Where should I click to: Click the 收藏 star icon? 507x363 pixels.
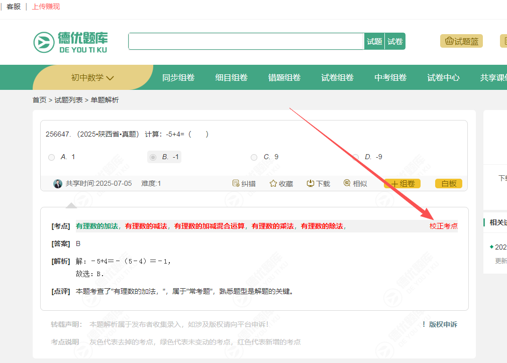[x=273, y=183]
